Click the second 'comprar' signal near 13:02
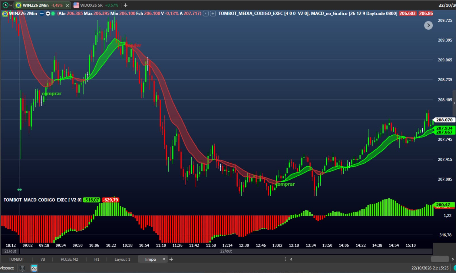 [285, 184]
